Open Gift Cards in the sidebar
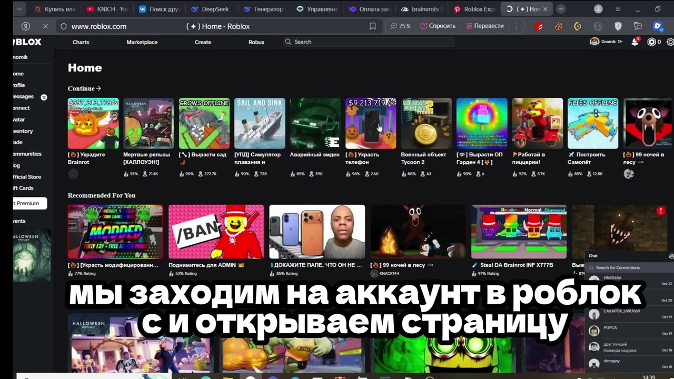The height and width of the screenshot is (379, 674). click(24, 188)
